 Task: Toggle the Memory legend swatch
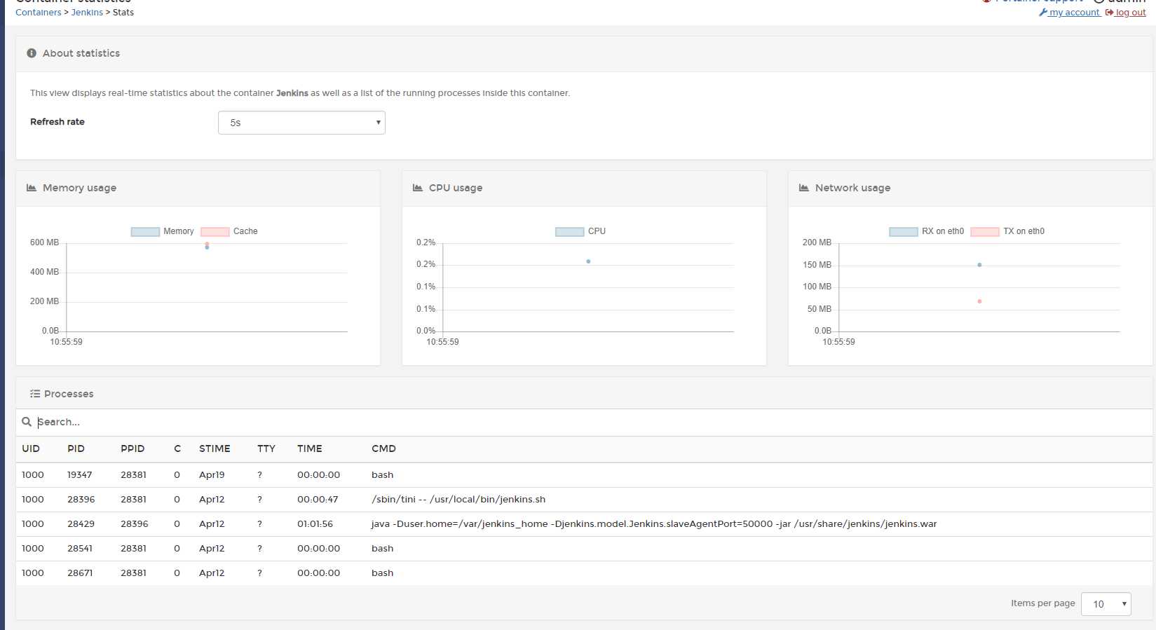[145, 232]
